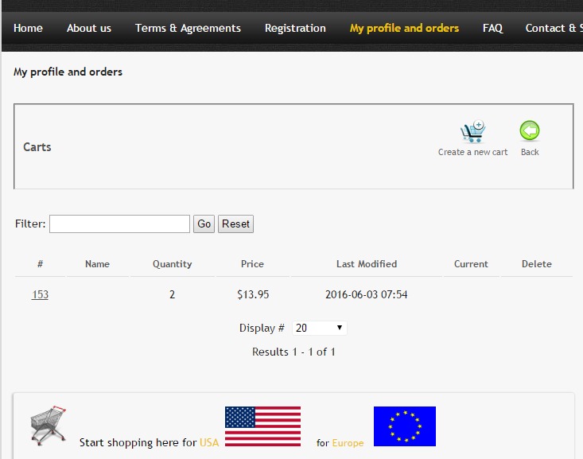Open the Home menu item
583x459 pixels.
pos(29,29)
